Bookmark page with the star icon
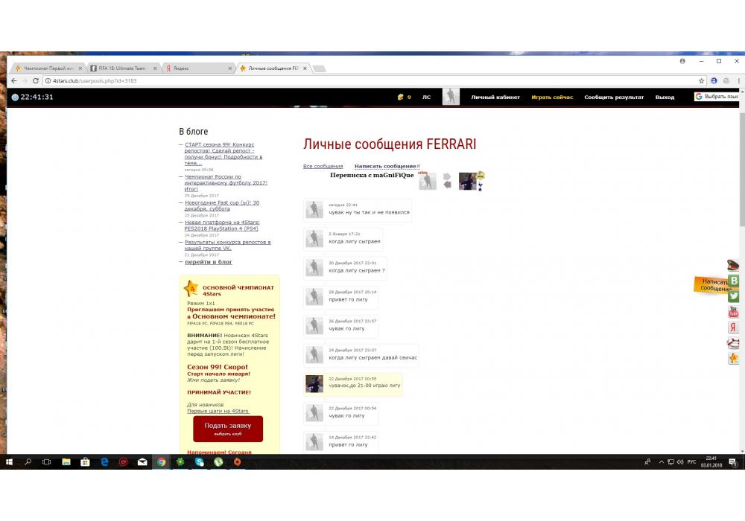 [702, 80]
